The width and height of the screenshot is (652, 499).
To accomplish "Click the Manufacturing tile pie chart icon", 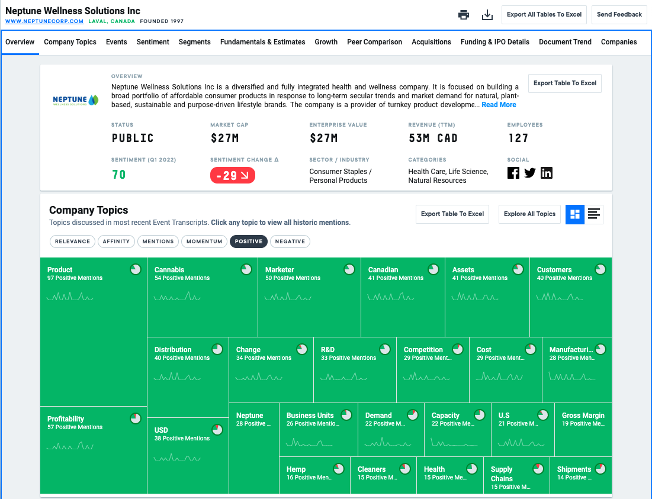I will [x=600, y=349].
